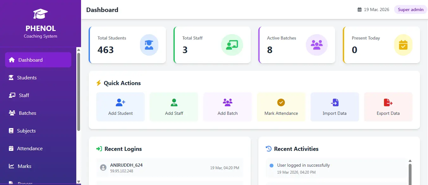Click the Recent Activities heading
Viewport: 428px width, 185px height.
point(296,149)
